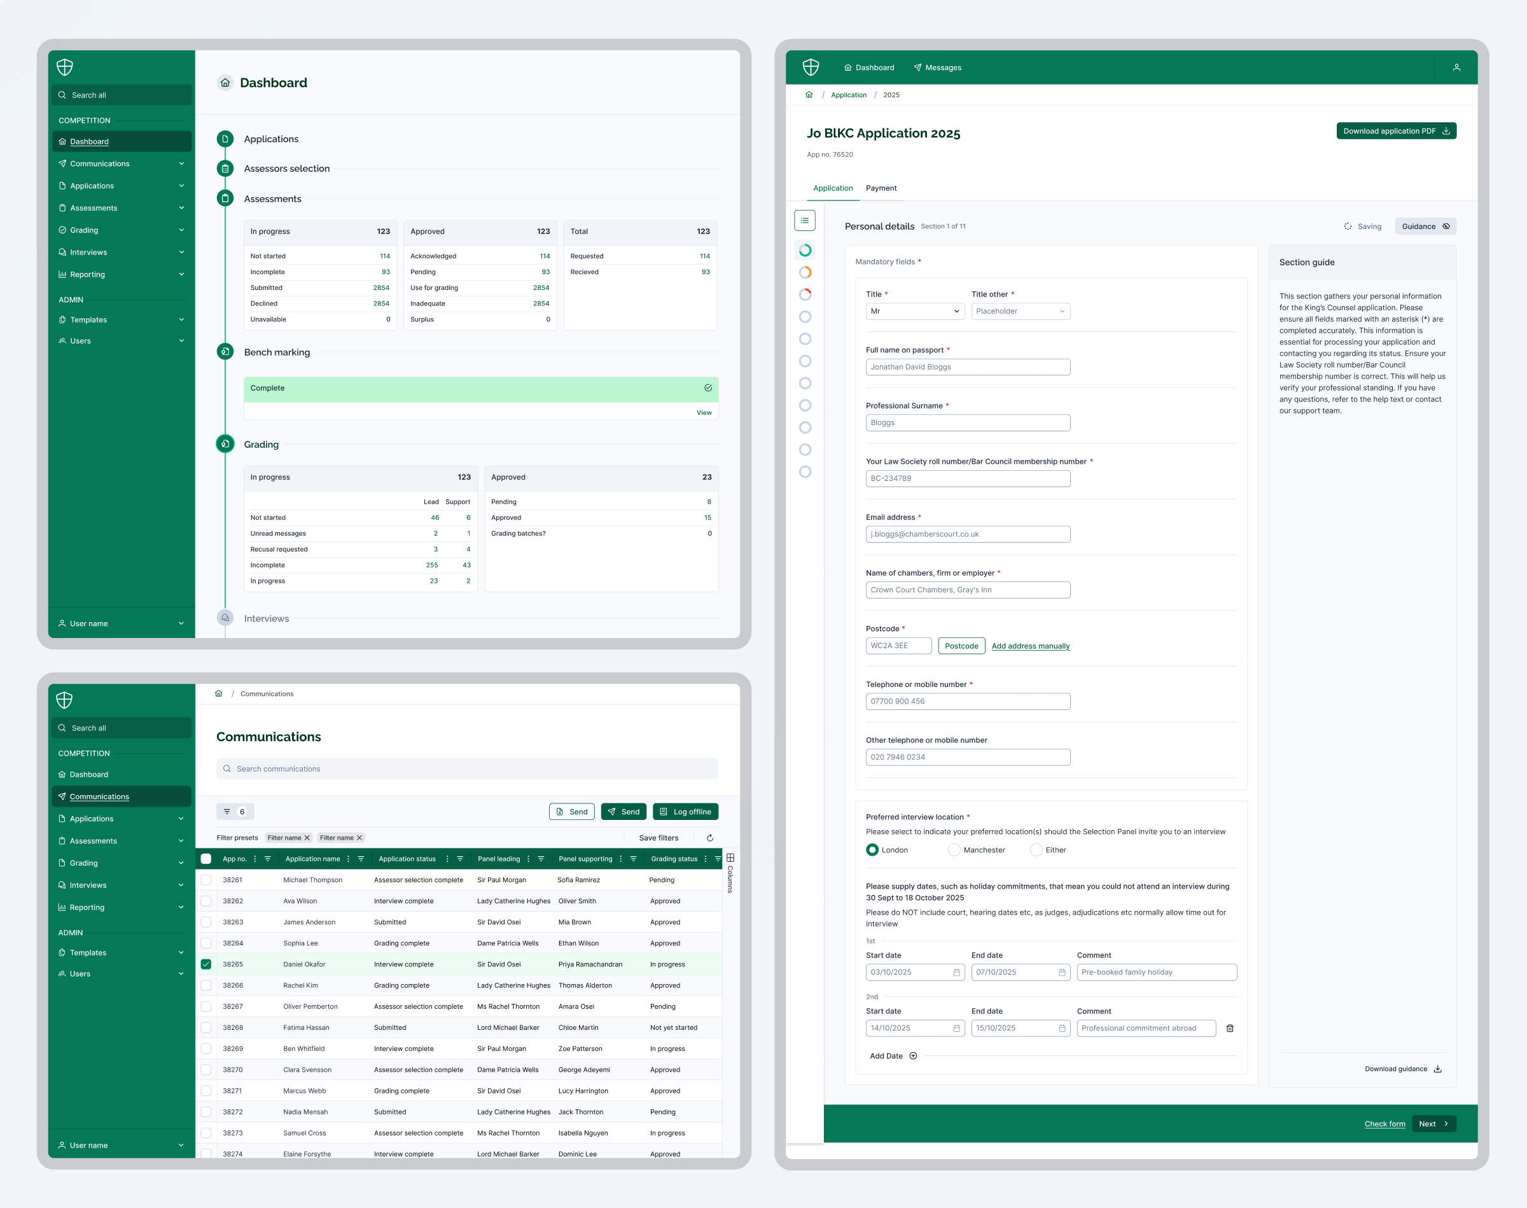Open the Title dropdown showing Mr
The image size is (1527, 1208).
tap(914, 311)
